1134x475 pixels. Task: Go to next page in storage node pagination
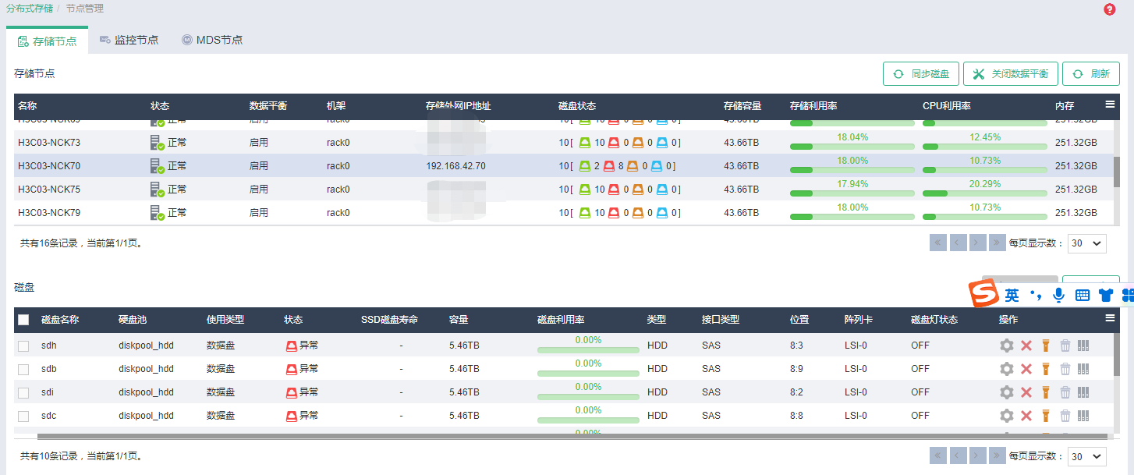coord(977,243)
